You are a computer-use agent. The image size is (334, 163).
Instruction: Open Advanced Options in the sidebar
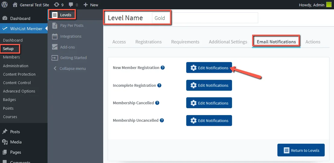pyautogui.click(x=19, y=91)
